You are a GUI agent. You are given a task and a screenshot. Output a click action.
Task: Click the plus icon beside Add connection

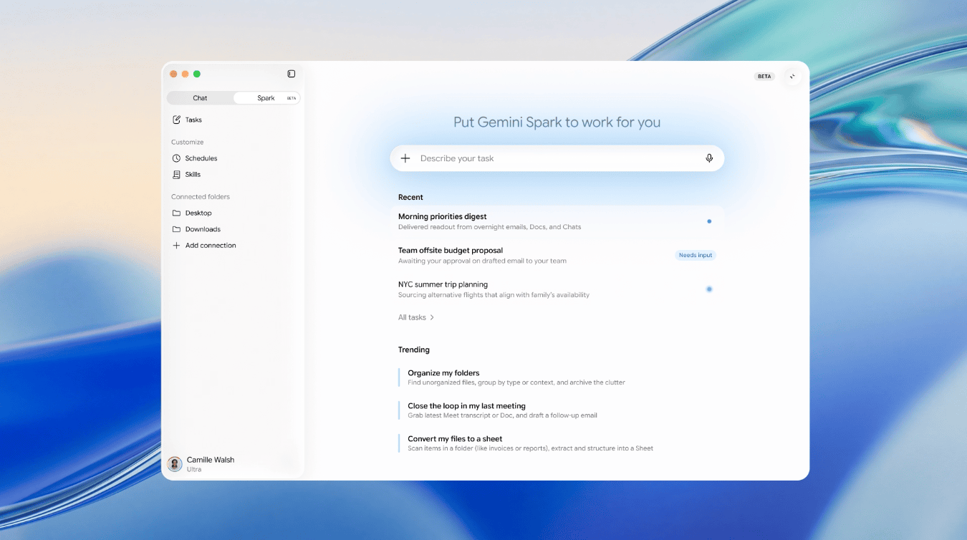click(177, 245)
